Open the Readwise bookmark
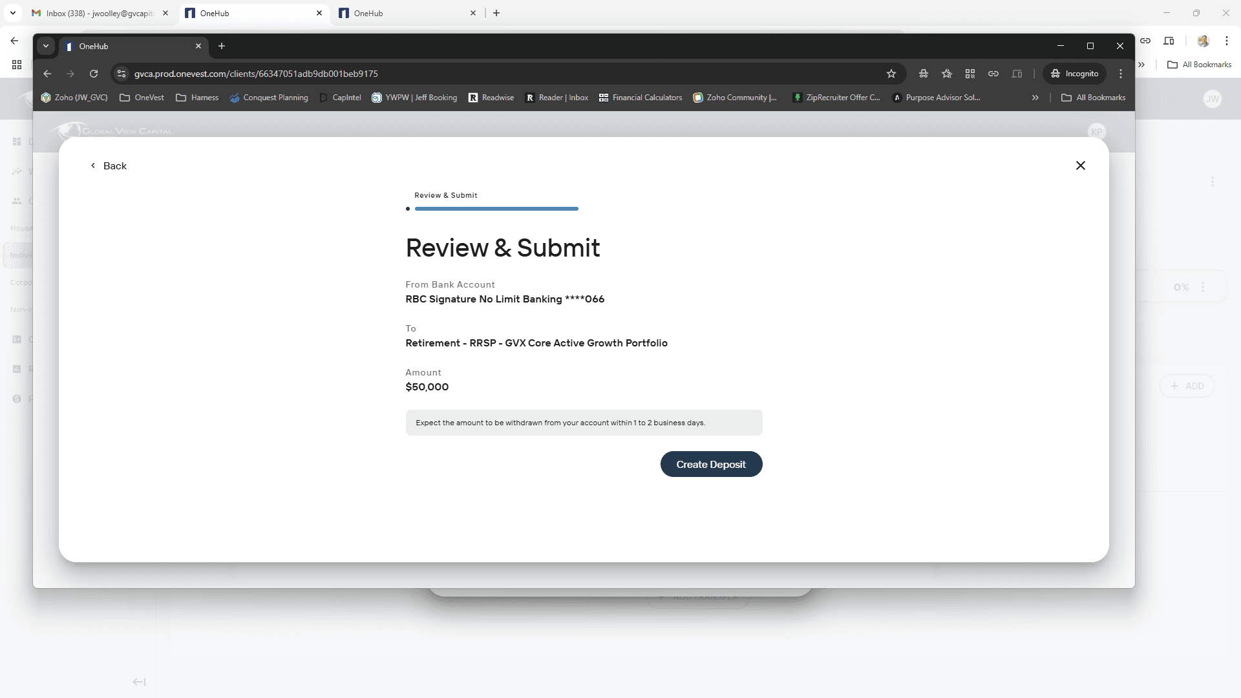This screenshot has height=698, width=1241. (491, 98)
